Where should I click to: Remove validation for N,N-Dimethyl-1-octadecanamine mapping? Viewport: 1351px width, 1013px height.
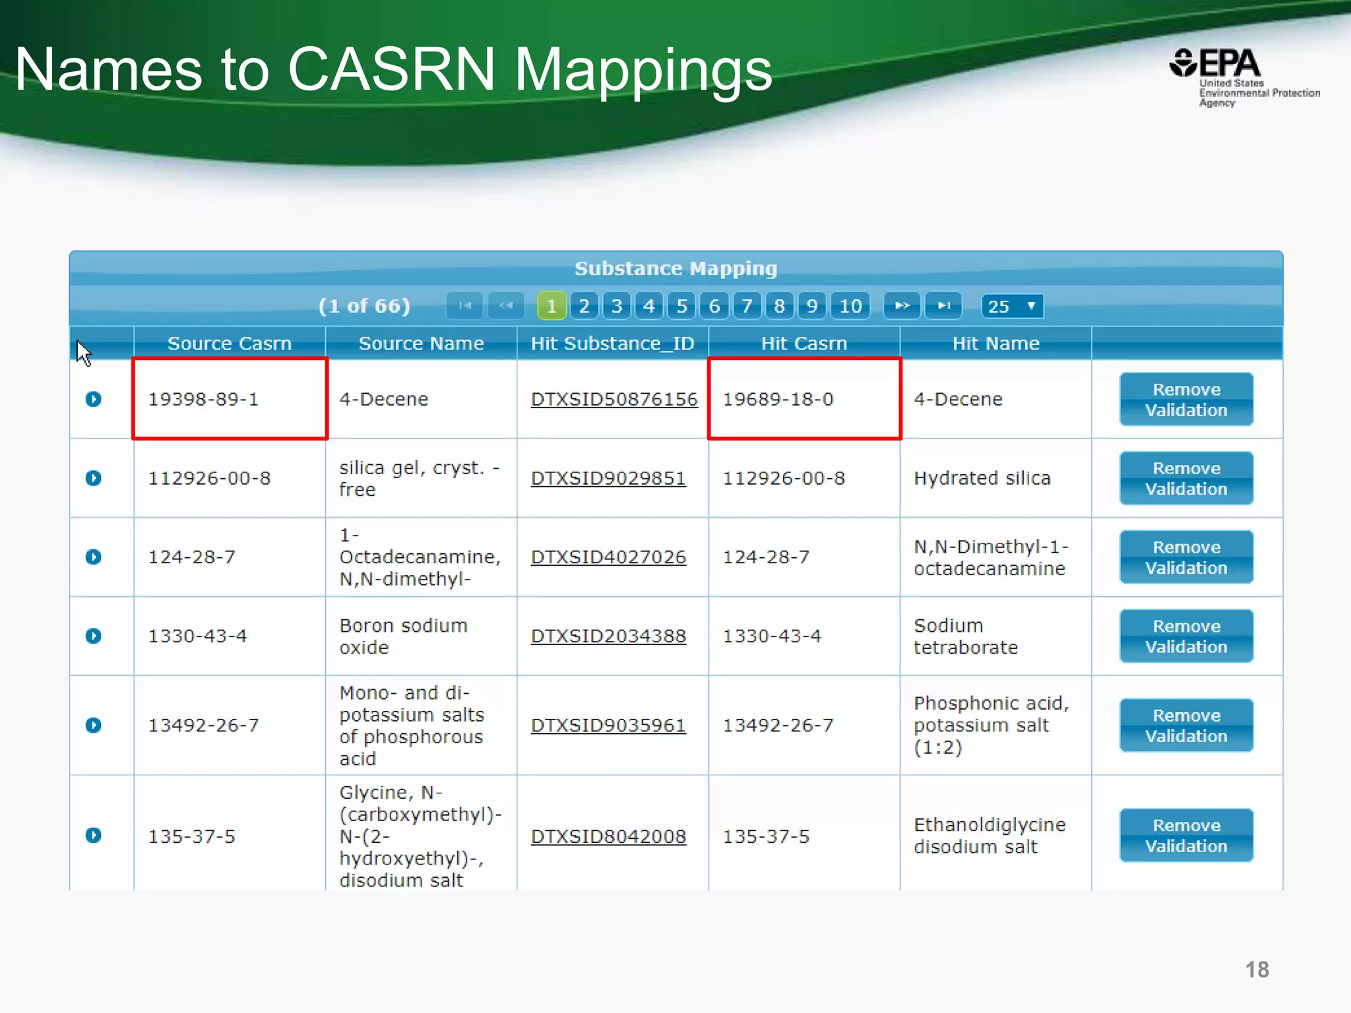tap(1186, 557)
